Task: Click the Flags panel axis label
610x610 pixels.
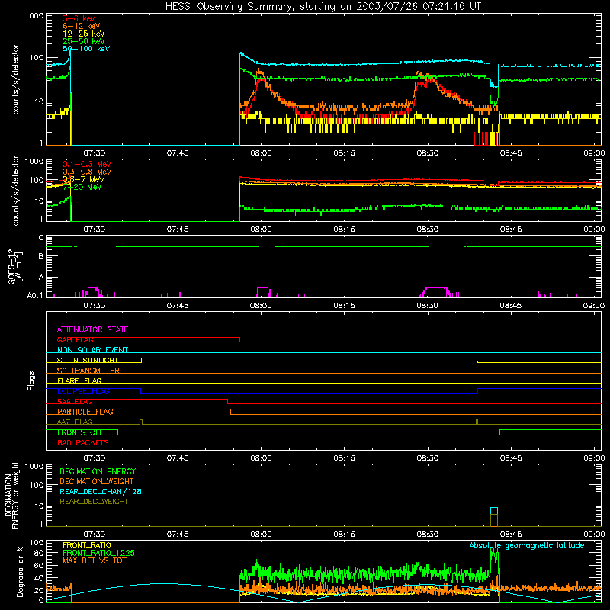Action: (x=30, y=380)
